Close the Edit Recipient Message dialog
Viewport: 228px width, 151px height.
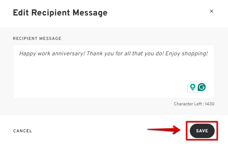click(x=211, y=11)
